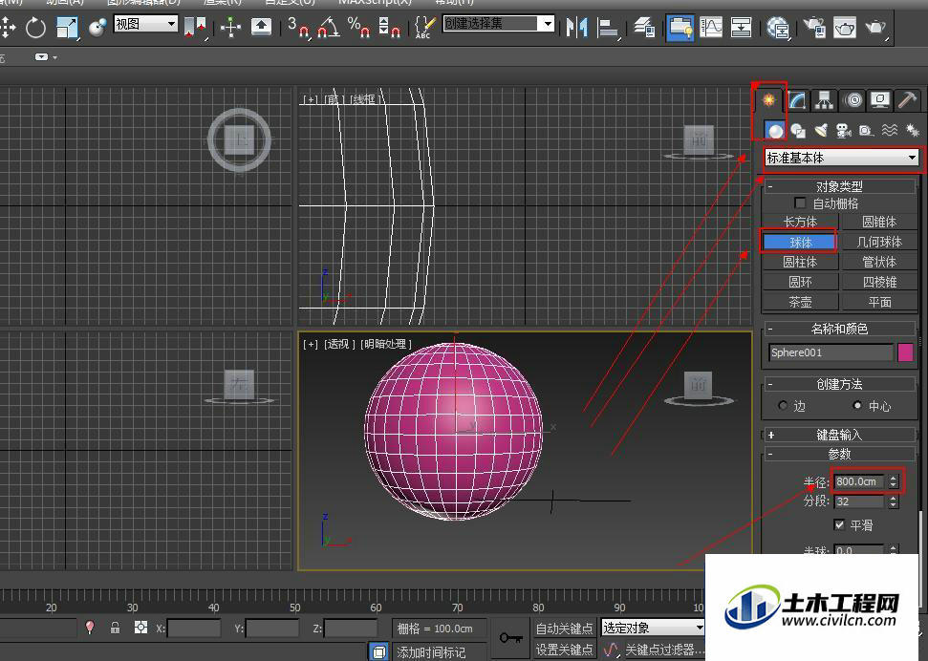The image size is (928, 661).
Task: Switch to the Modify command panel tab
Action: click(797, 100)
